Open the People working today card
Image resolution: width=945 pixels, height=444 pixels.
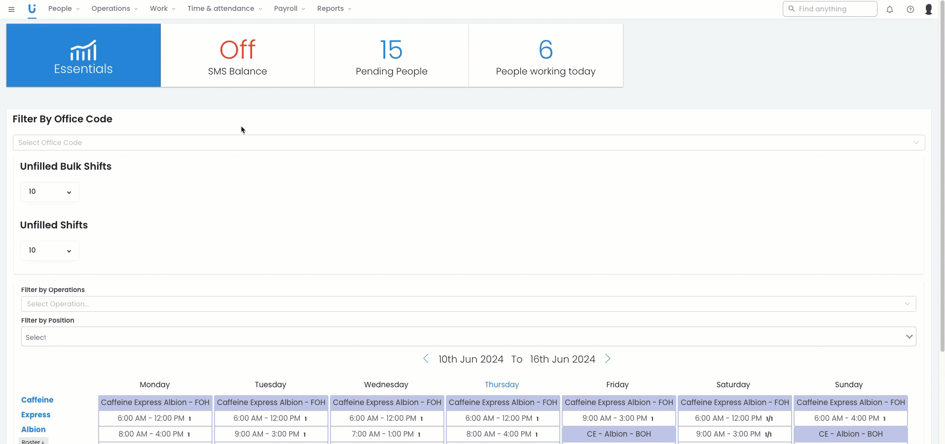click(545, 55)
